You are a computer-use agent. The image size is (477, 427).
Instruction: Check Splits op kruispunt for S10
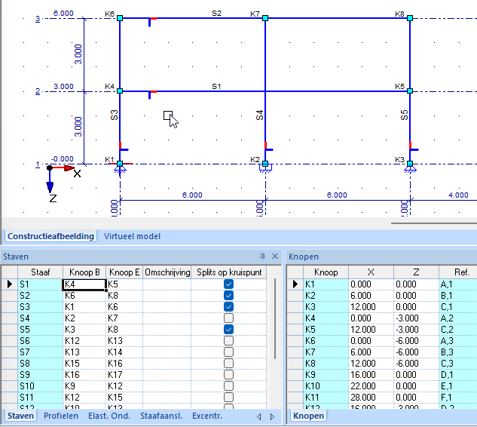click(228, 386)
